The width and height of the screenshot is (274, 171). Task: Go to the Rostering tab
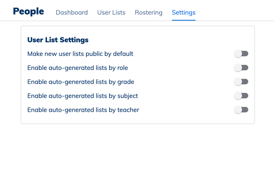pos(149,12)
